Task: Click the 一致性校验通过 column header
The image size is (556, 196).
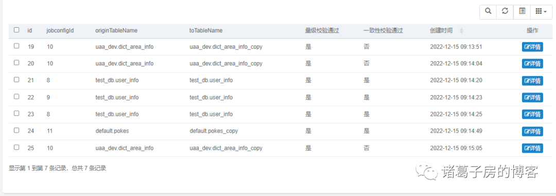Action: tap(383, 31)
